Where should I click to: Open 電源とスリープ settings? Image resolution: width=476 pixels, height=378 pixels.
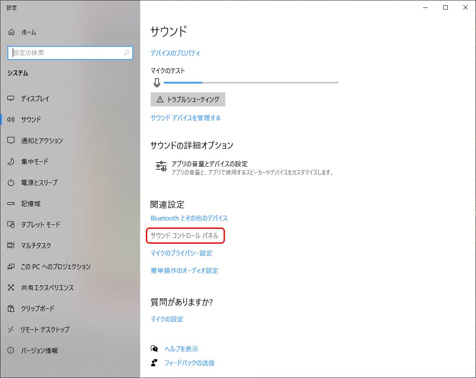click(39, 182)
